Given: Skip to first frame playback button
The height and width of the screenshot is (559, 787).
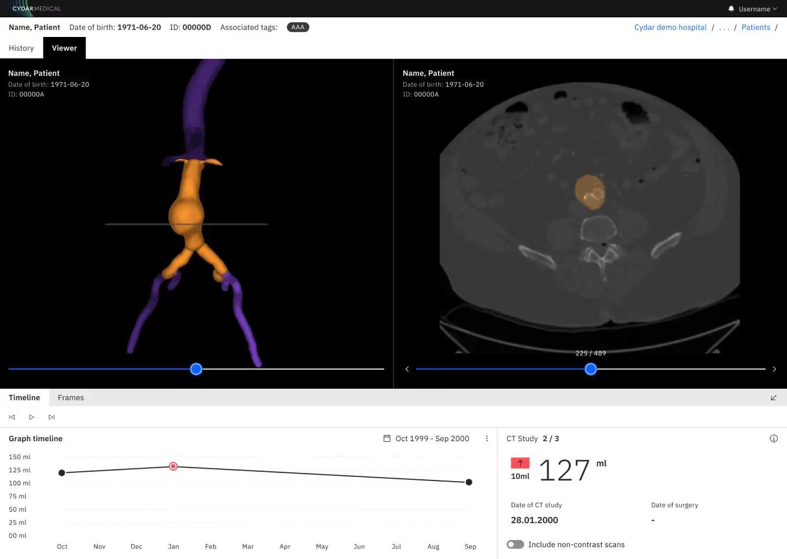Looking at the screenshot, I should pos(12,417).
